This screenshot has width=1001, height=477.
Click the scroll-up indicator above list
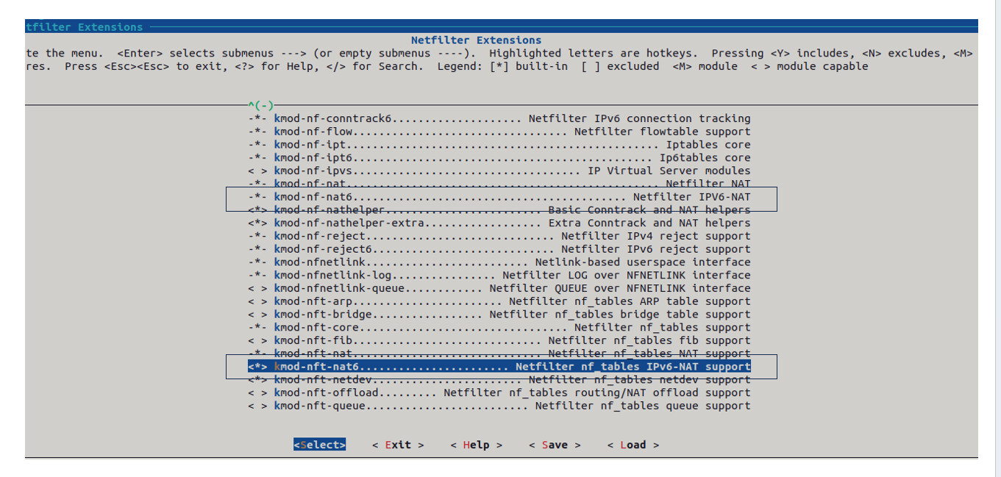[x=260, y=106]
